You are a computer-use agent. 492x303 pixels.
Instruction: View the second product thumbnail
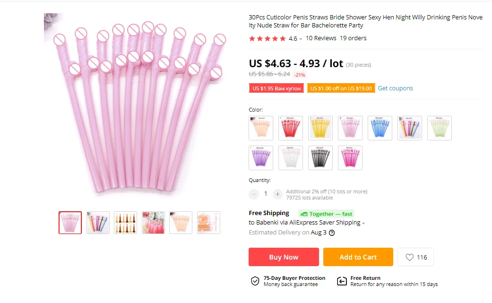tap(98, 223)
